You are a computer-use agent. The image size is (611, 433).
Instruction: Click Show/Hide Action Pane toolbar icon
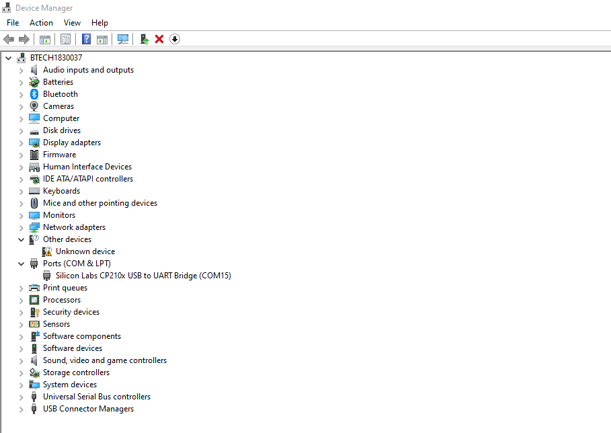[102, 39]
